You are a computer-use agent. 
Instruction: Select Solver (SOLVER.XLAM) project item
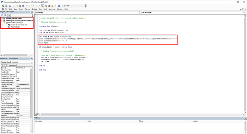(14, 19)
